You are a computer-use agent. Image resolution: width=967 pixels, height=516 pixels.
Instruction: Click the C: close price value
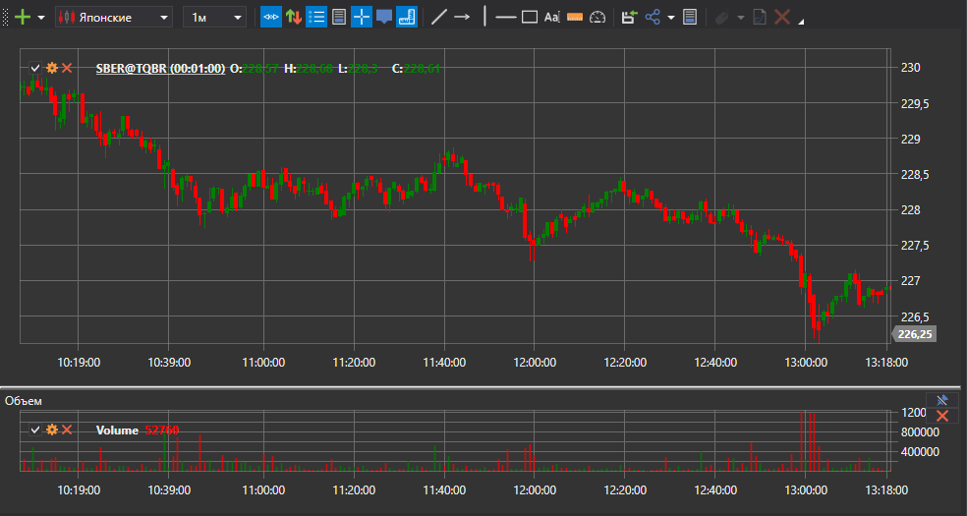[x=422, y=69]
